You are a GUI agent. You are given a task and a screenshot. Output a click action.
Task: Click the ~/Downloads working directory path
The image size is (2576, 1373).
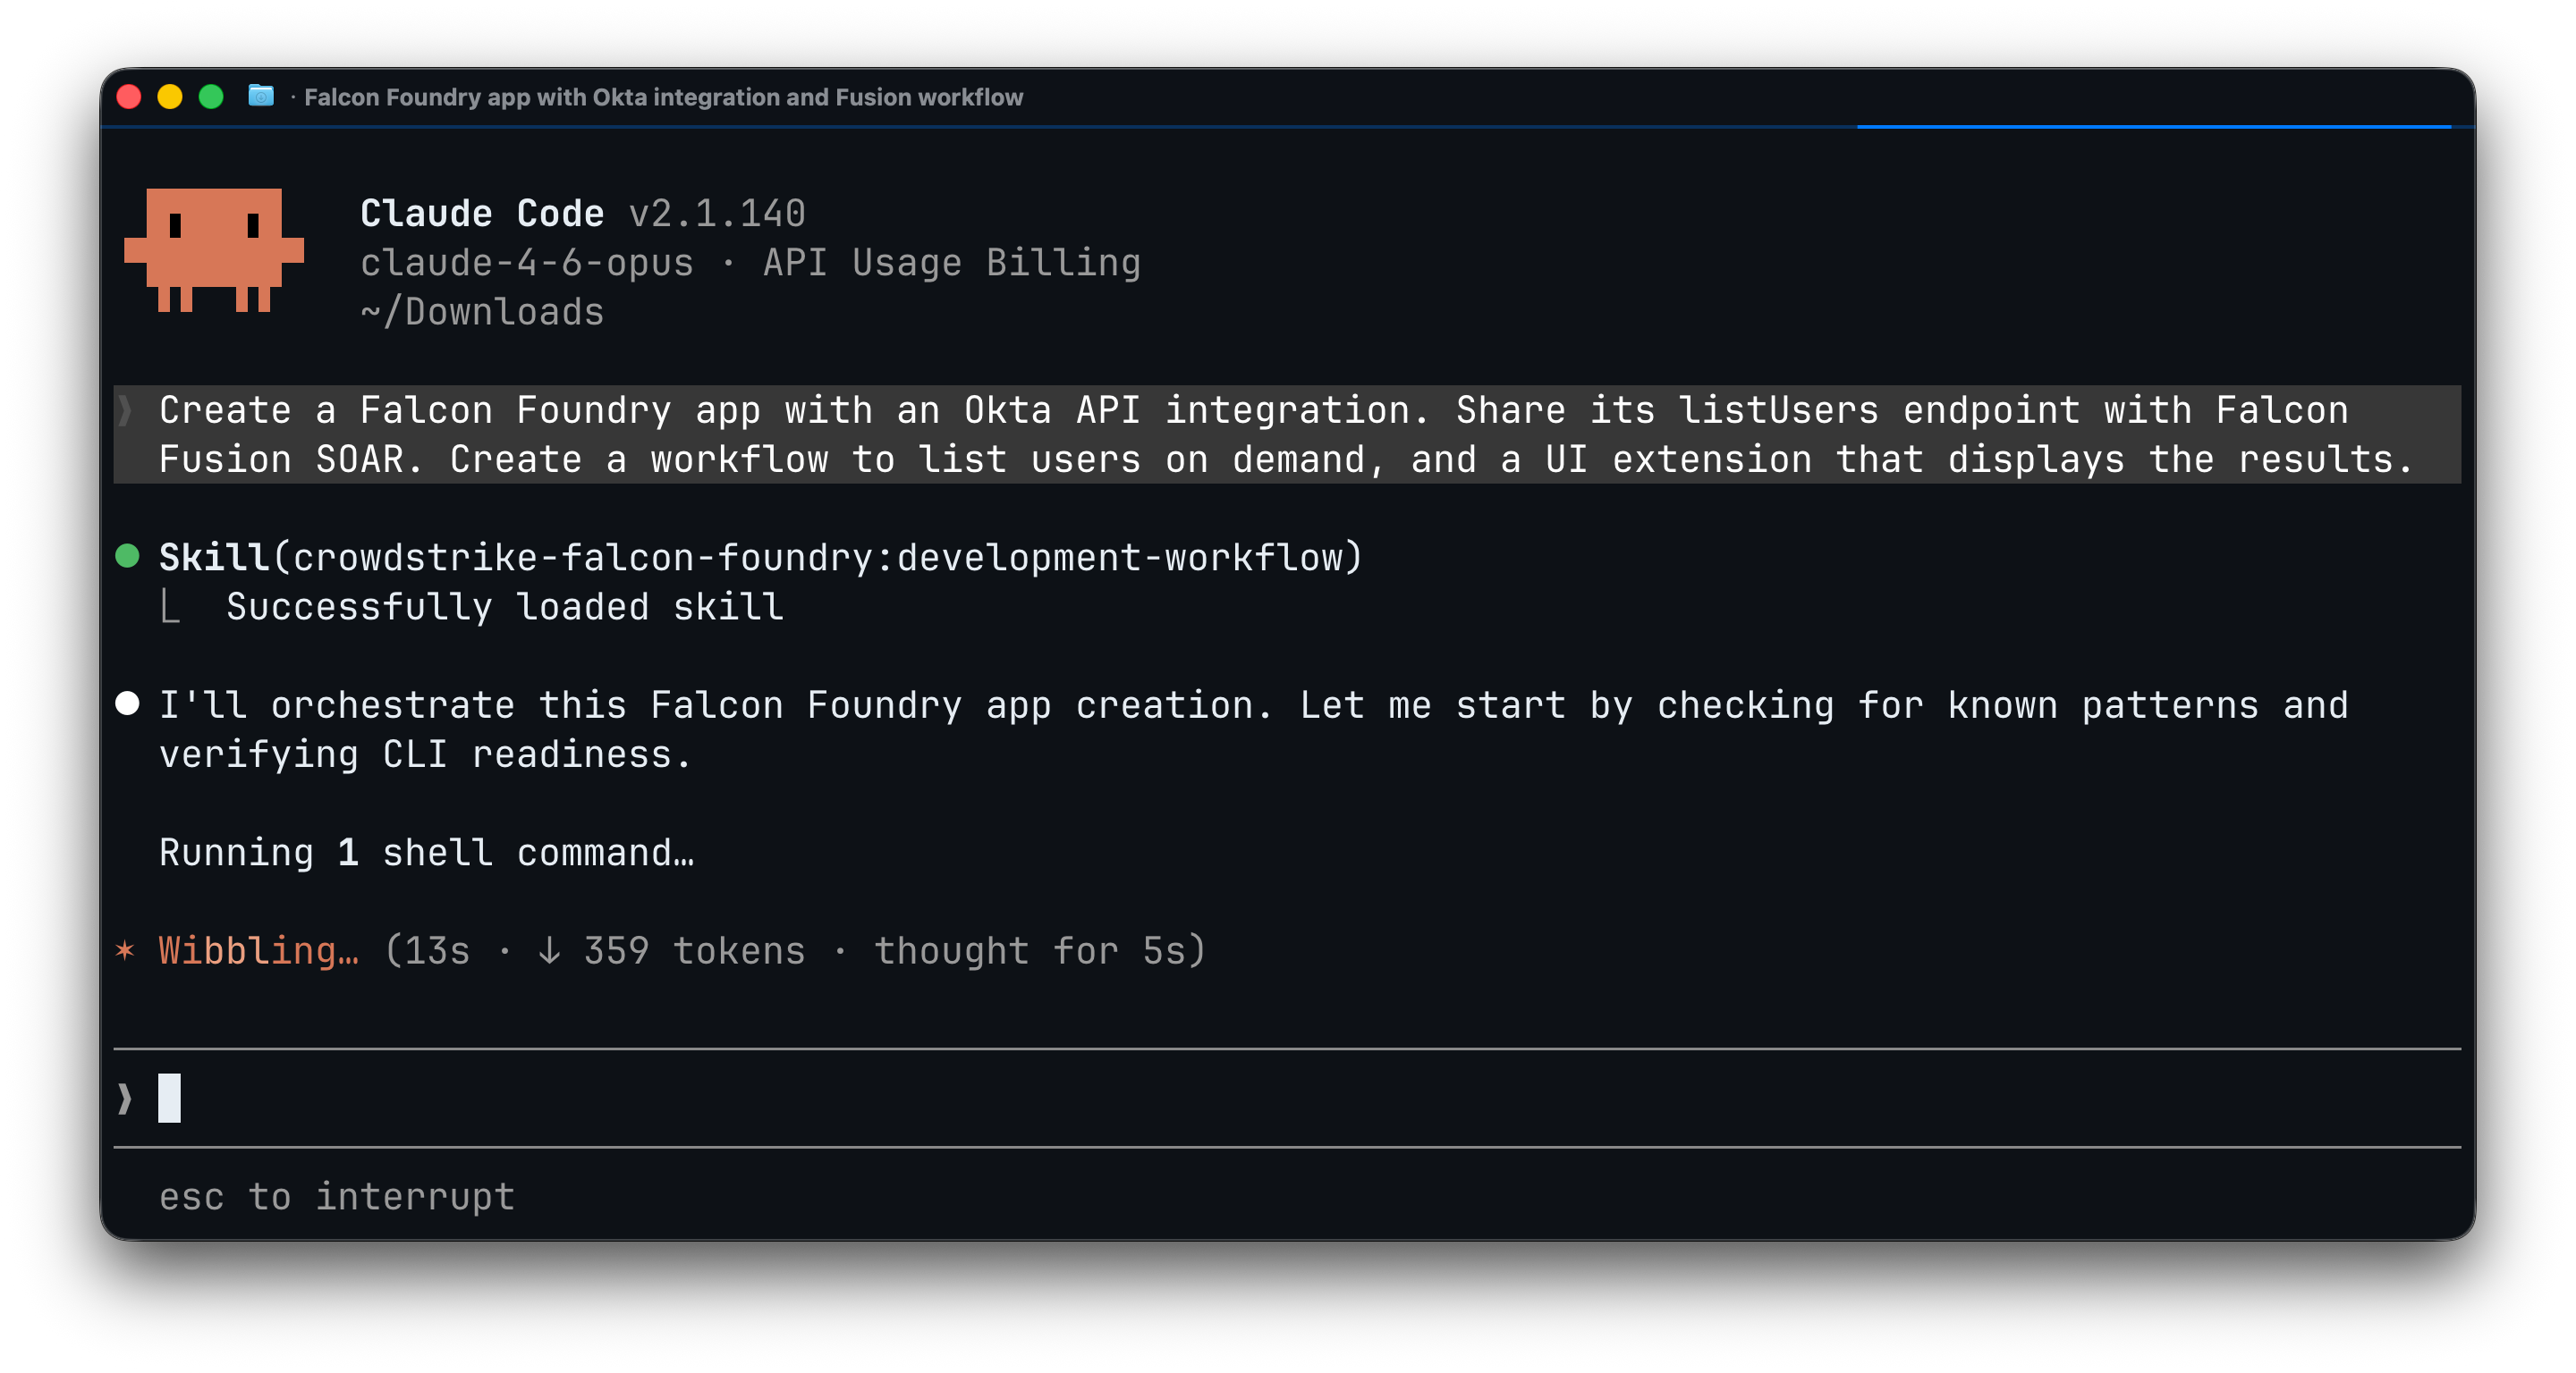482,312
